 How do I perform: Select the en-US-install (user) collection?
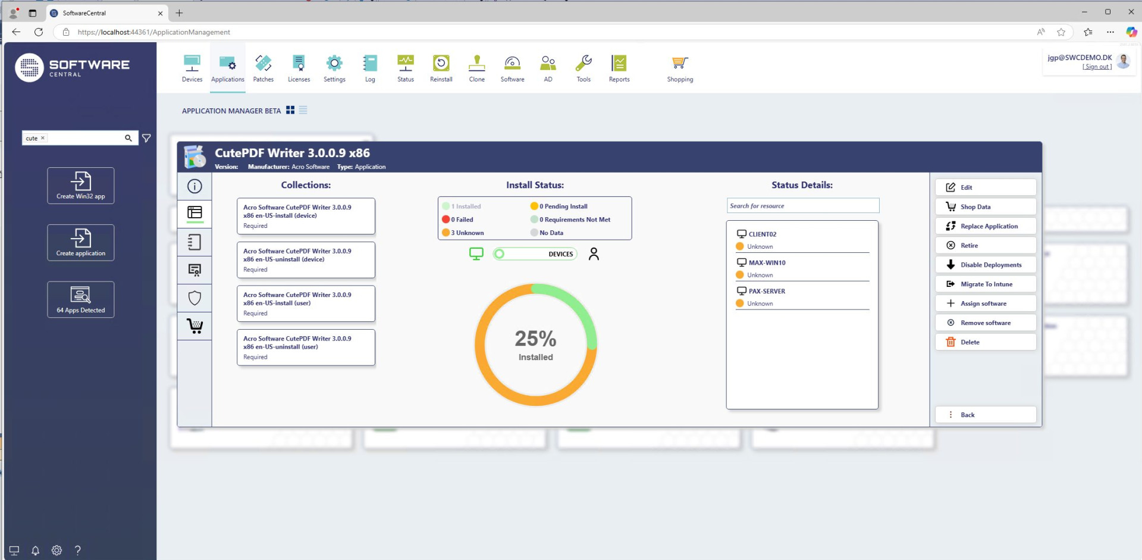(x=306, y=304)
